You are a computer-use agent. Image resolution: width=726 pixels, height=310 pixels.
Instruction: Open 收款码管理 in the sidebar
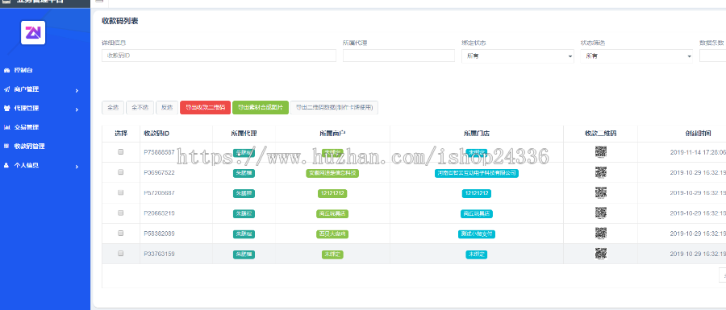(29, 146)
